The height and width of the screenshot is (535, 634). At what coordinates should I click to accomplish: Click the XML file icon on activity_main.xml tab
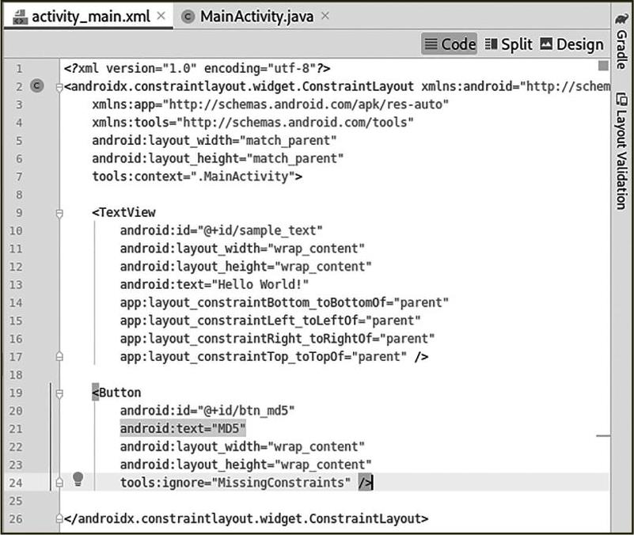[20, 17]
